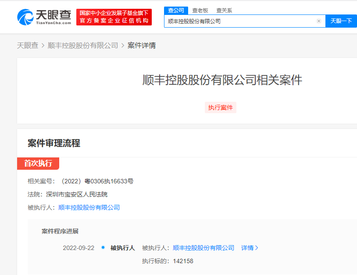The image size is (357, 275).
Task: Select case number (2022)粤0306执16633号
Action: pos(96,181)
